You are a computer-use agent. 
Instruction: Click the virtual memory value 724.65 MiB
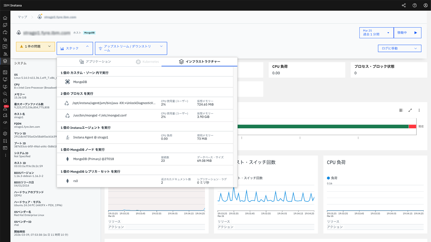tap(205, 104)
